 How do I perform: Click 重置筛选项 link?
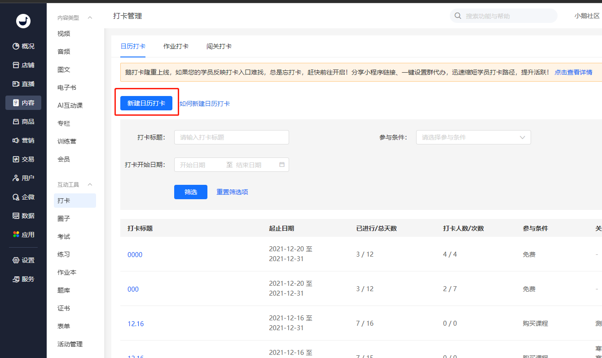click(232, 192)
